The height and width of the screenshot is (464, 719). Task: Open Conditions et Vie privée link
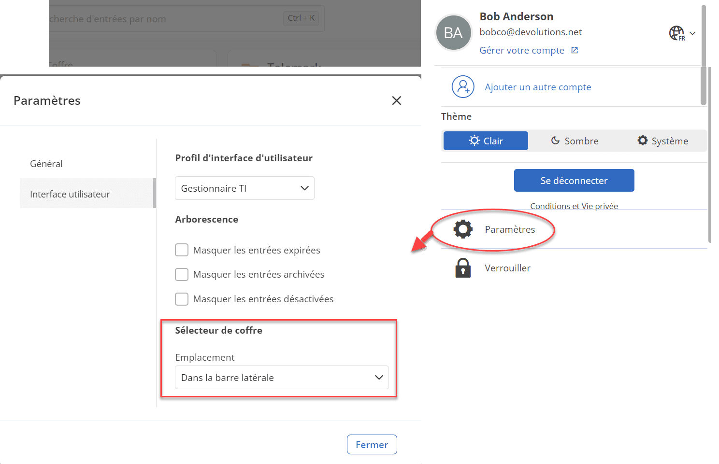574,206
